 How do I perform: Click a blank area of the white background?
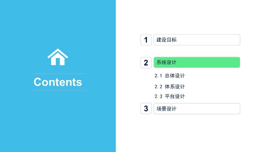[192, 135]
